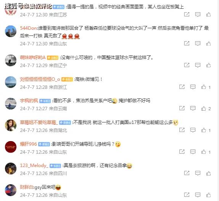
Task: Open 萌妹咿呀哟A username link
Action: coord(33,57)
